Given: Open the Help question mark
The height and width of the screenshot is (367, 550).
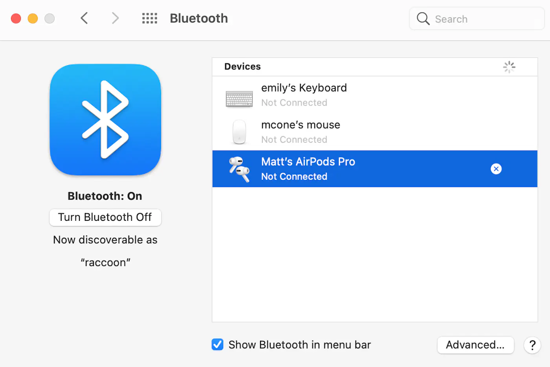Looking at the screenshot, I should click(x=532, y=345).
